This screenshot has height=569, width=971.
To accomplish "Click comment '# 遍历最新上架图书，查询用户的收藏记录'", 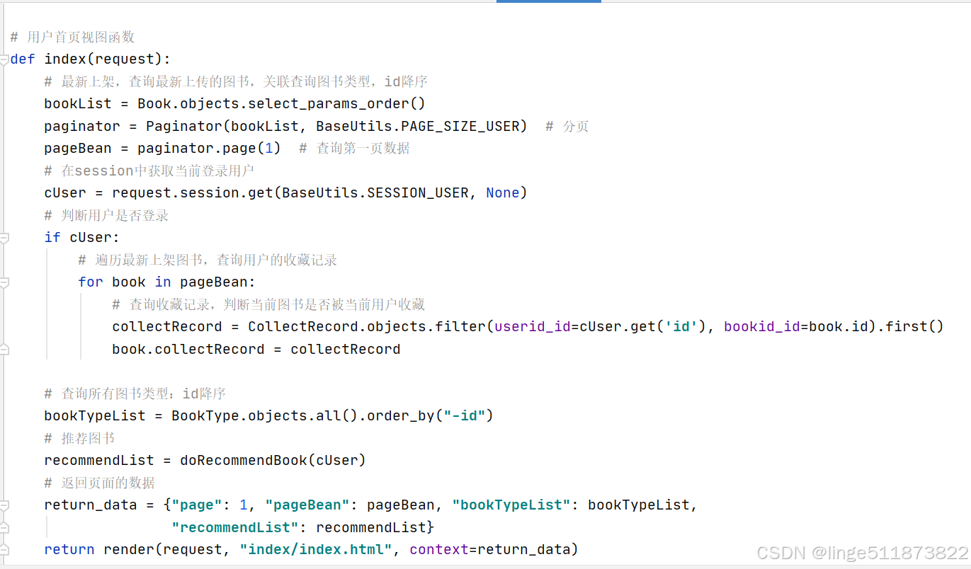I will click(x=208, y=260).
